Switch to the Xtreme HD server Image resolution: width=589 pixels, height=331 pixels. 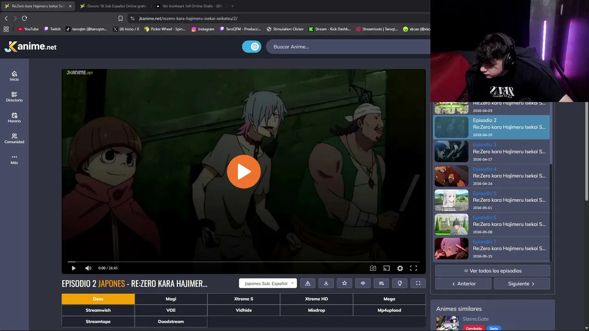[x=317, y=299]
